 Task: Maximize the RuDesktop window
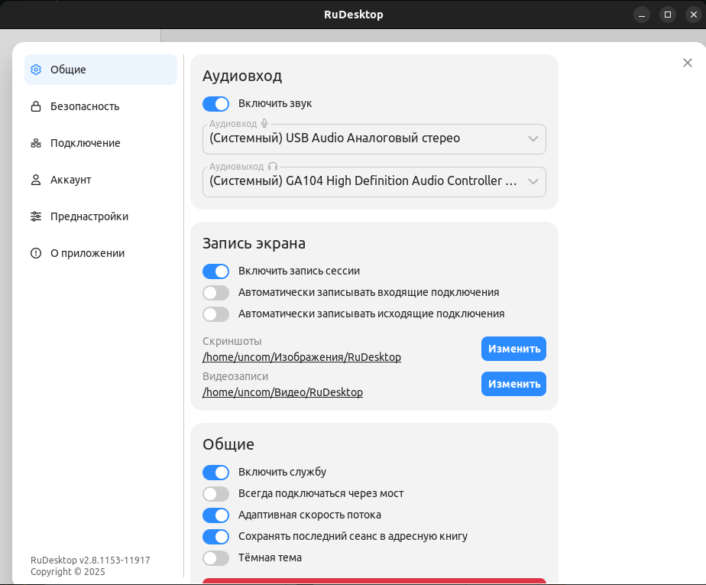668,15
